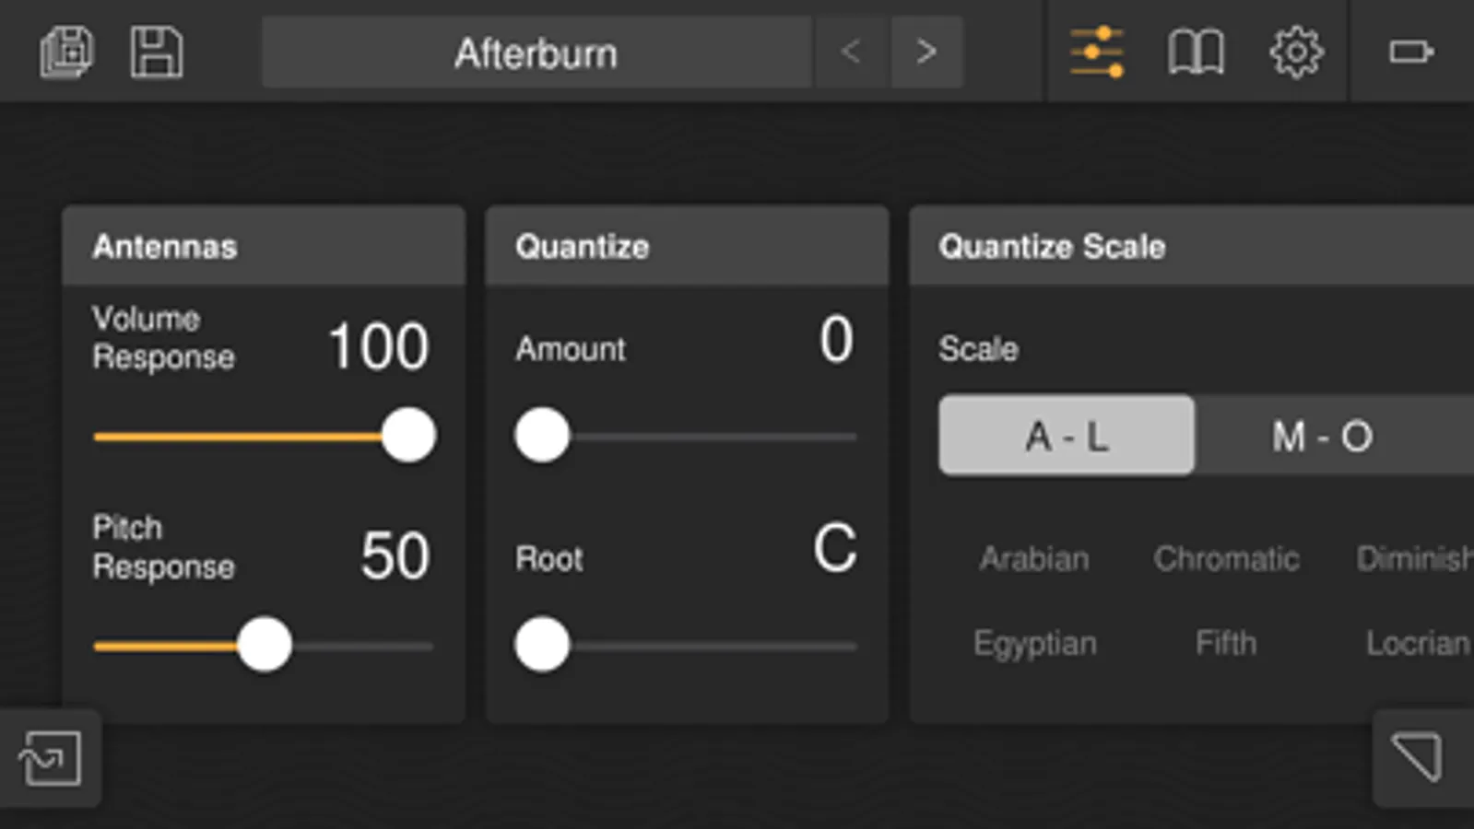Click the bottom-left panel export icon
Viewport: 1474px width, 829px height.
point(50,758)
